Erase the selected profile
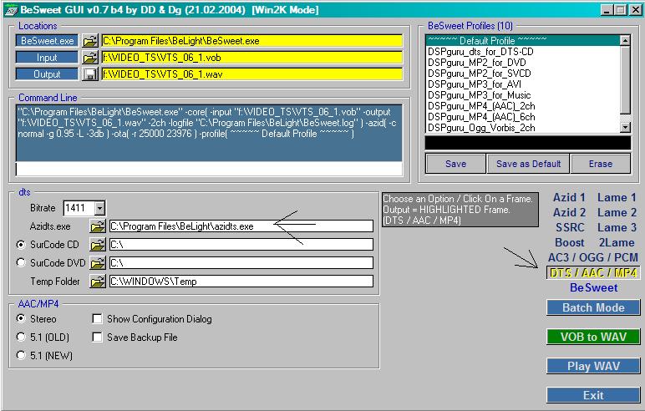The width and height of the screenshot is (645, 411). pos(601,164)
